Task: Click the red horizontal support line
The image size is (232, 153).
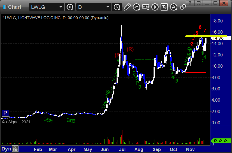Action: (x=196, y=72)
